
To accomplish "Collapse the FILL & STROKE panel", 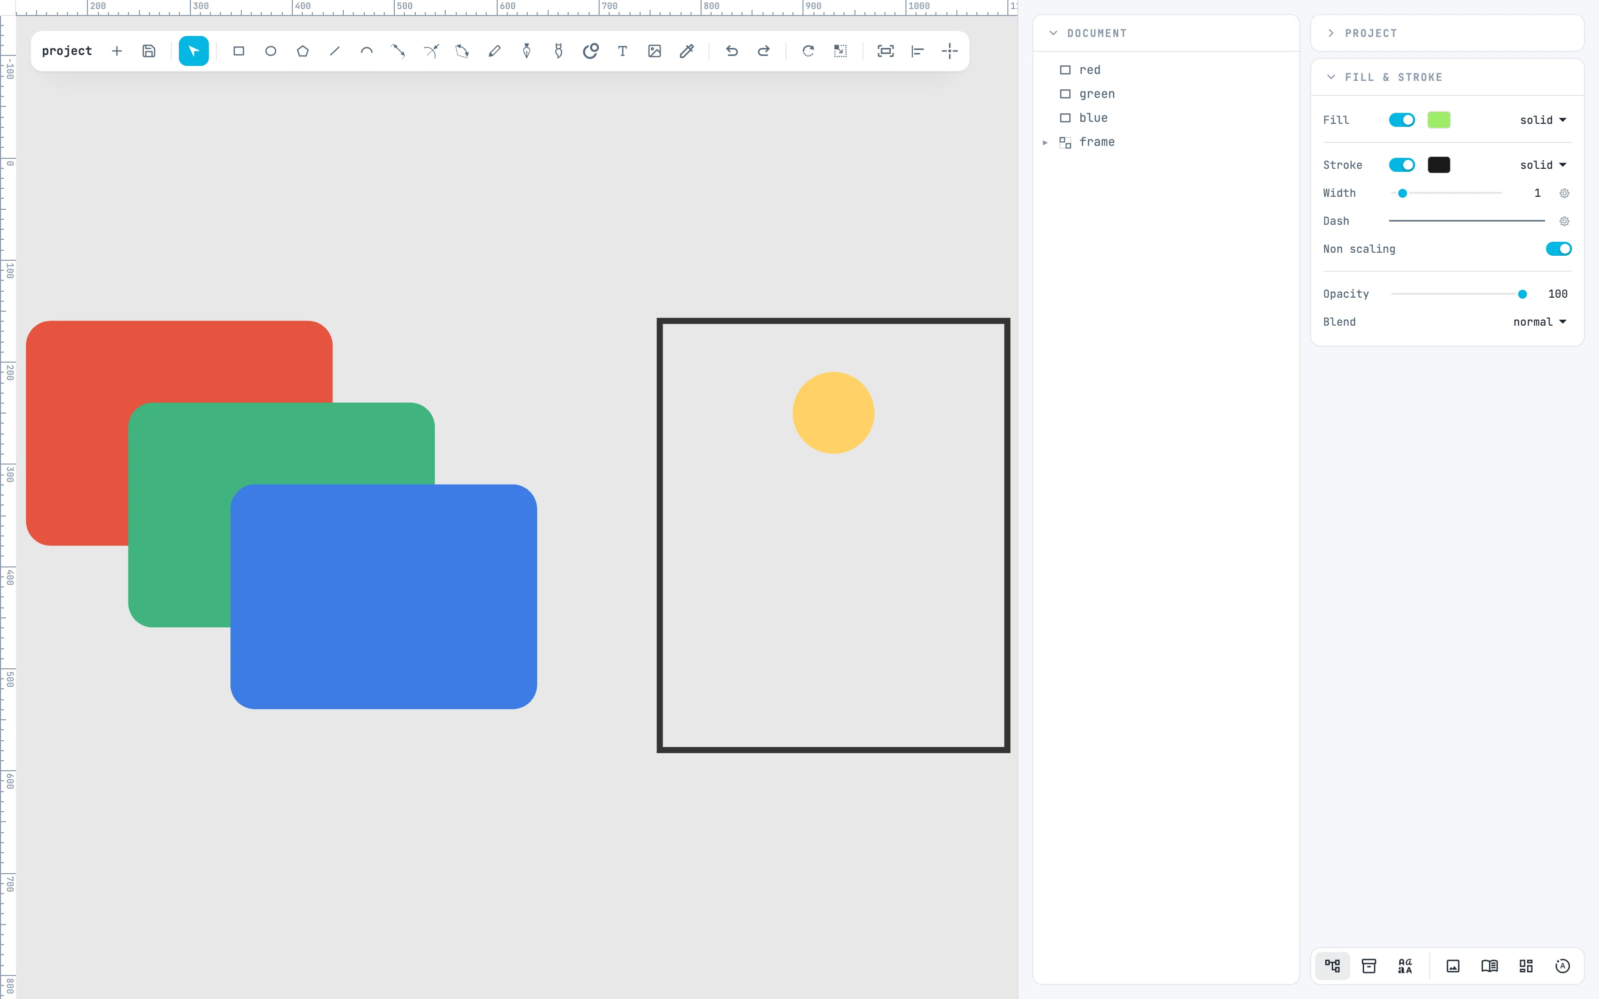I will tap(1331, 77).
